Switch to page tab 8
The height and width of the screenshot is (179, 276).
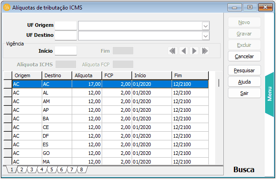click(81, 169)
